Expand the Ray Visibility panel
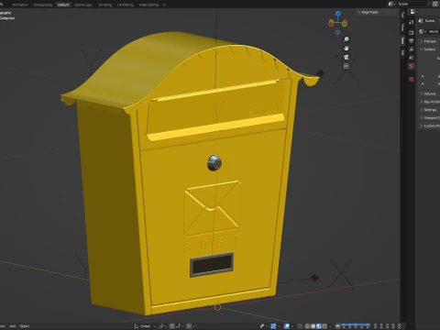The image size is (440, 330). click(429, 102)
